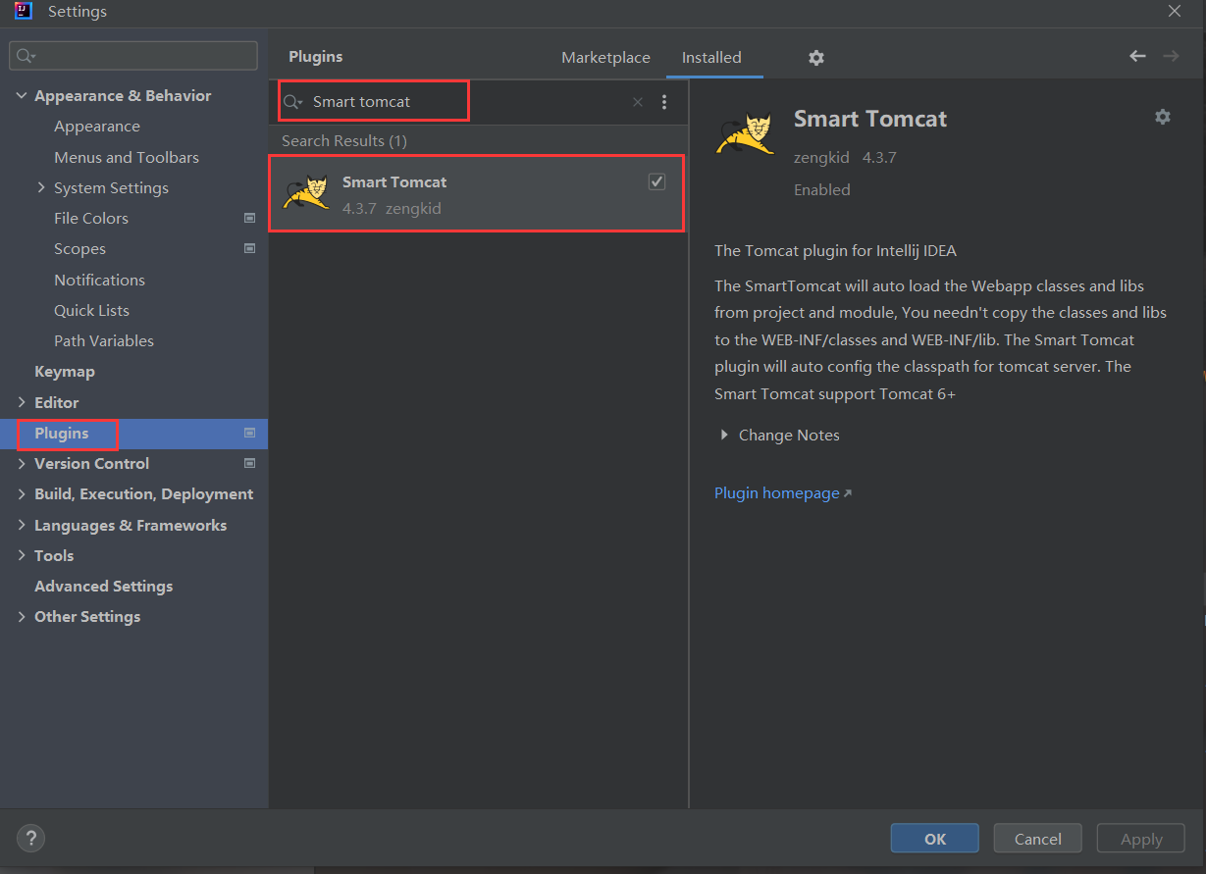Click the help question mark button
Image resolution: width=1206 pixels, height=874 pixels.
31,838
